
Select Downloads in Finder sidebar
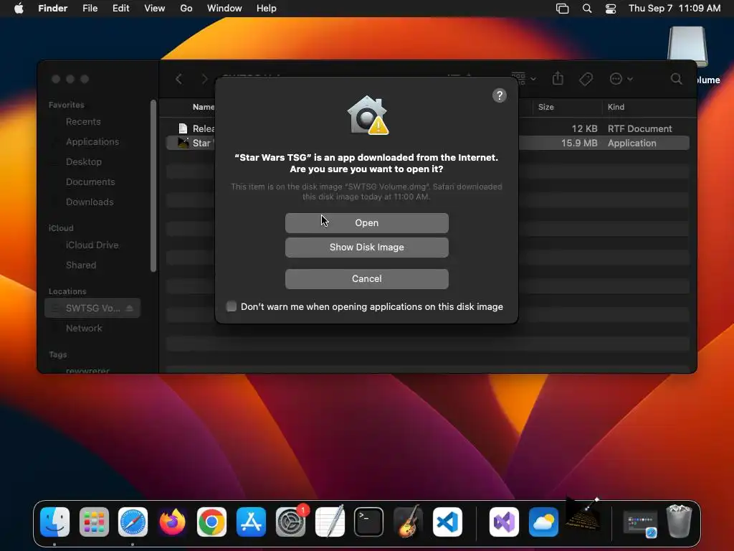90,202
